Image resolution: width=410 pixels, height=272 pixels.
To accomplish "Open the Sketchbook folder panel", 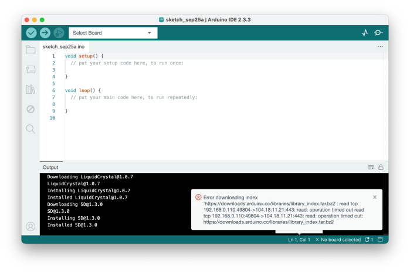I will [31, 50].
